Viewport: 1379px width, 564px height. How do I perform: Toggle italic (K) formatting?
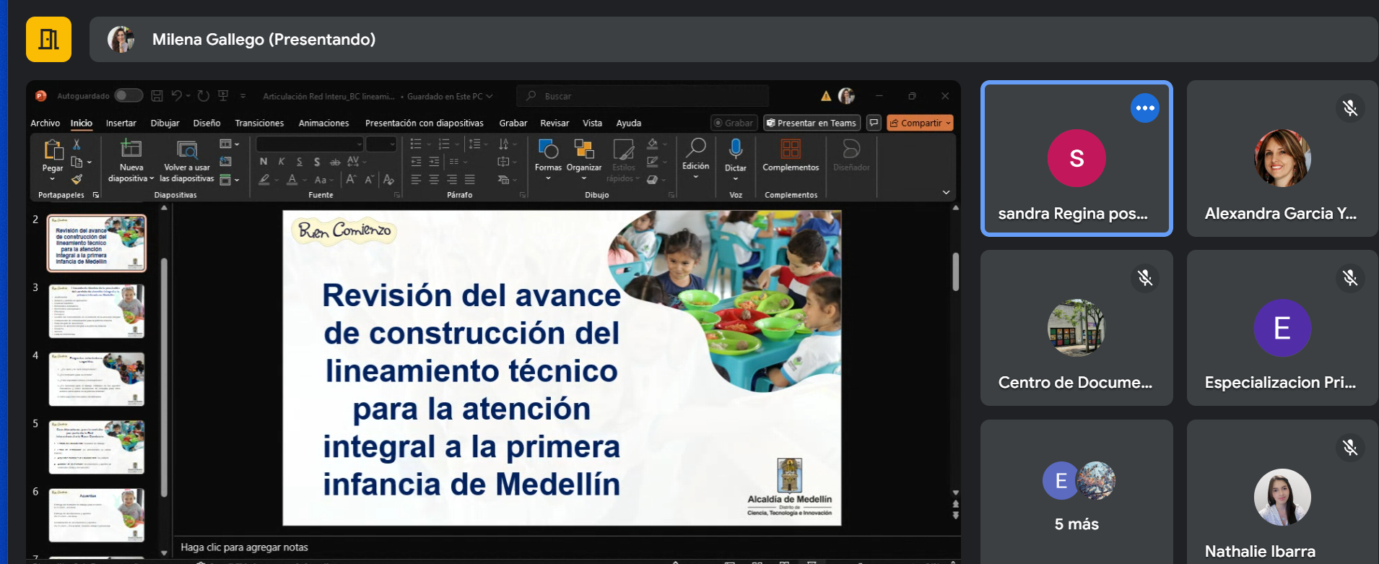click(x=282, y=162)
